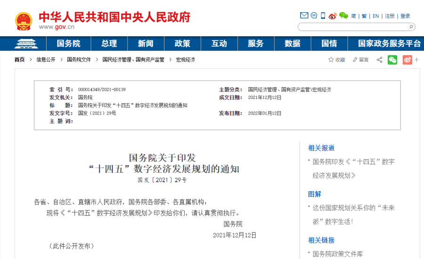The width and height of the screenshot is (424, 259).
Task: Click the green WeChat icon in header
Action: tap(343, 16)
